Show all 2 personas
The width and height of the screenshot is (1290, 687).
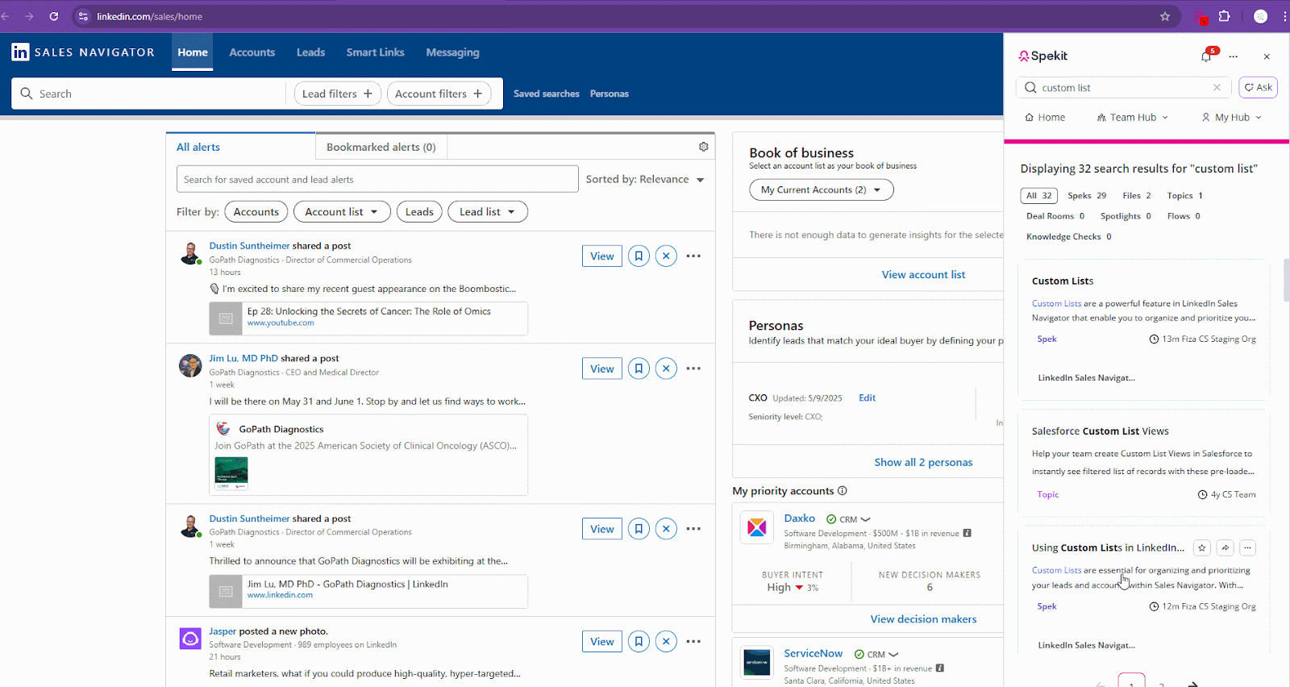point(923,463)
